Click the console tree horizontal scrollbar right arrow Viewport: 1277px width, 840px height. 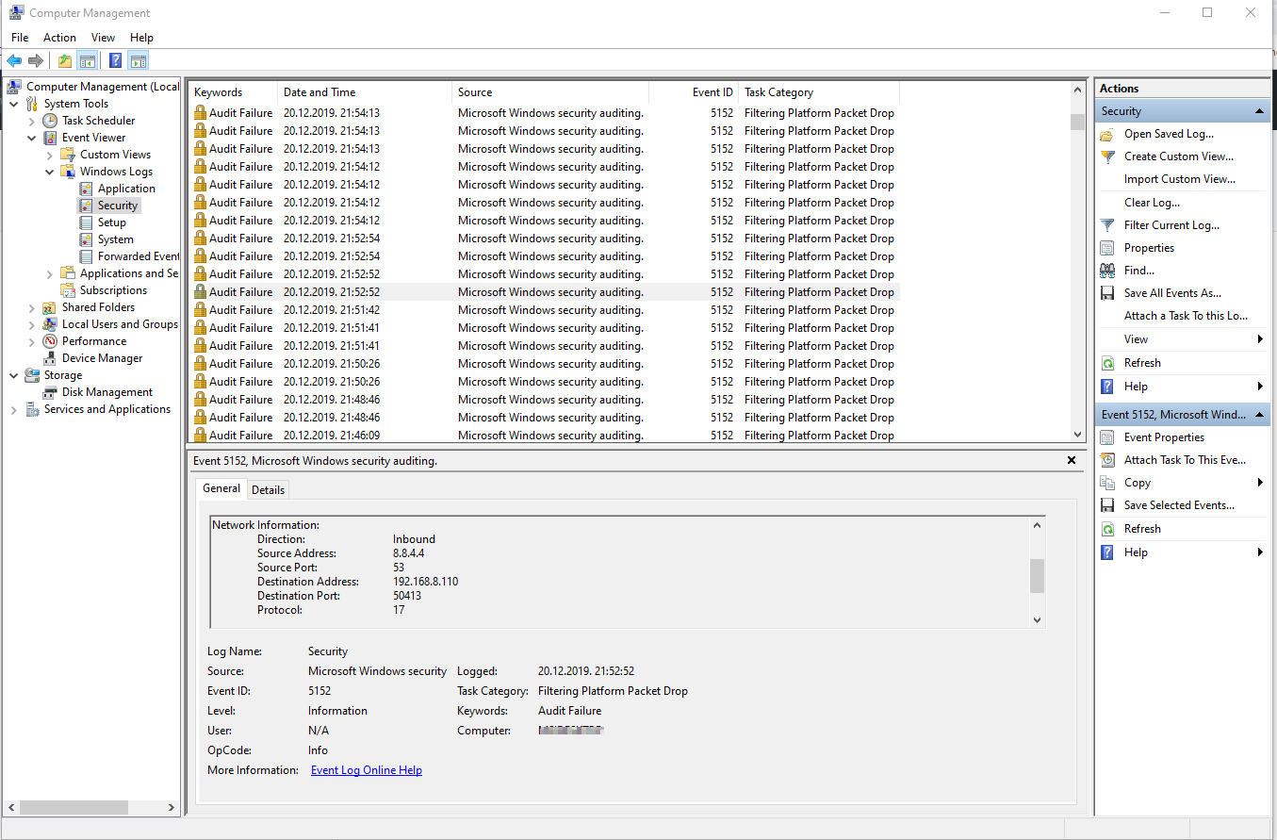pos(172,808)
